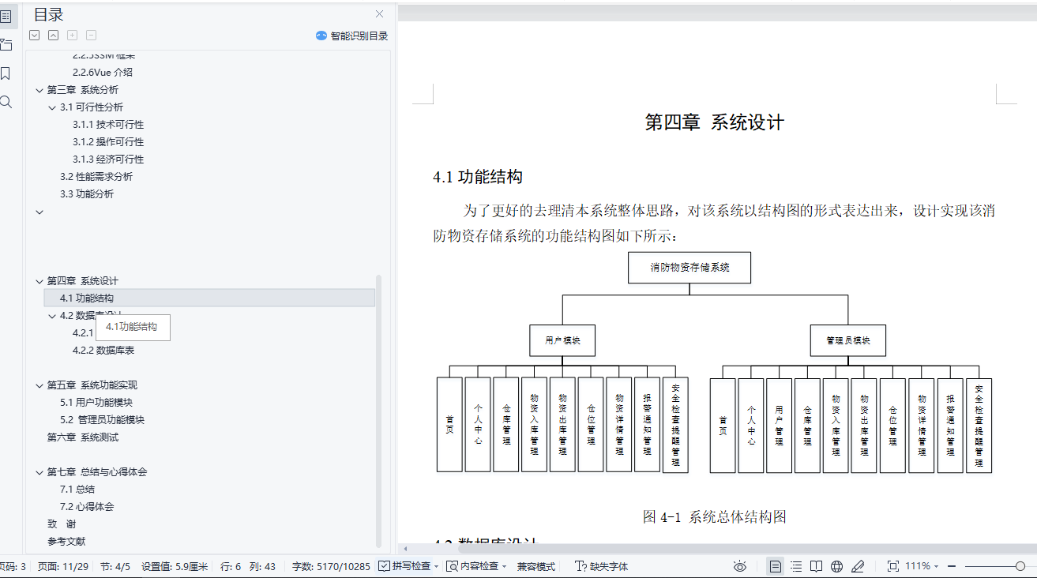1037x578 pixels.
Task: Open the 内容检查 dropdown arrow
Action: tap(504, 566)
